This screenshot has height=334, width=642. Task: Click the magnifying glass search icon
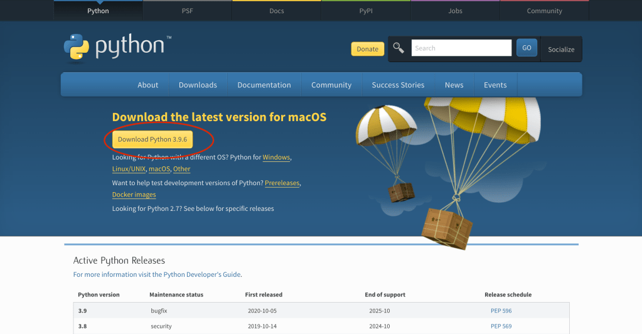click(x=399, y=48)
